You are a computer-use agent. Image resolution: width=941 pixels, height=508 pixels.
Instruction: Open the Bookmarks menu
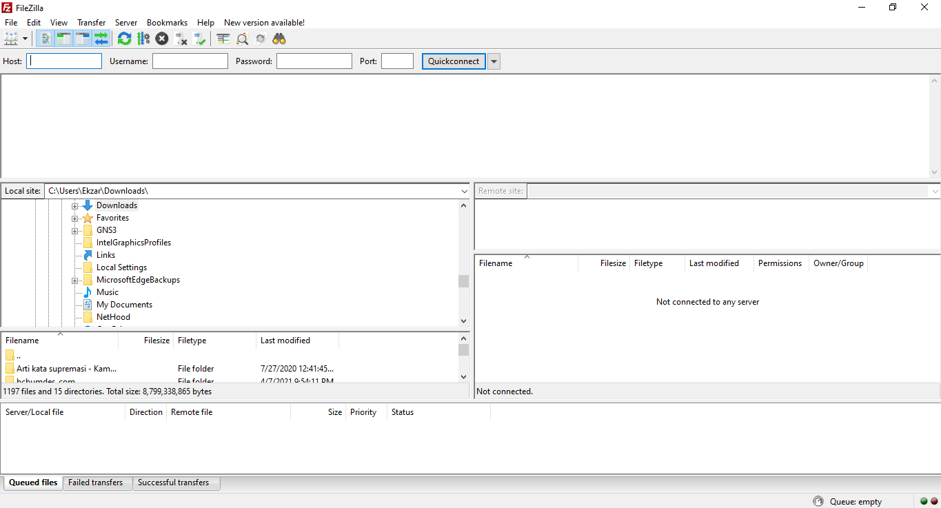(x=167, y=23)
